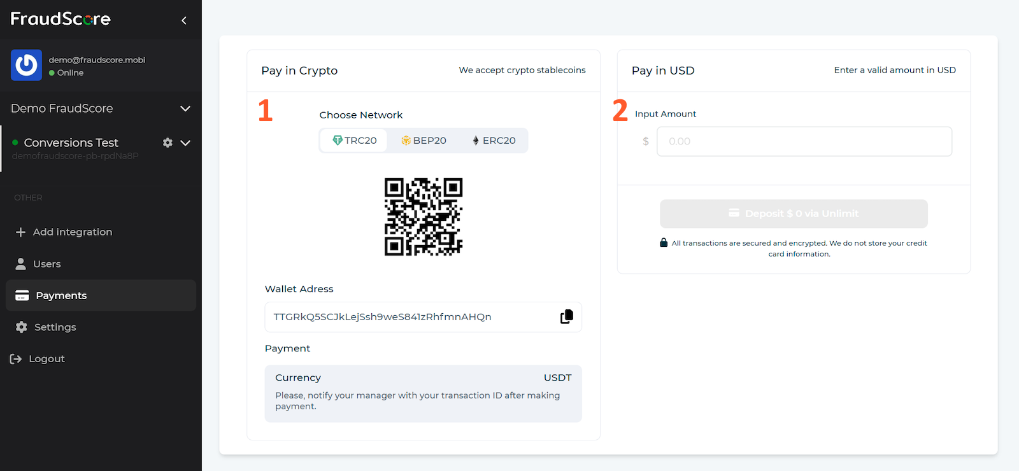The width and height of the screenshot is (1019, 471).
Task: Copy the wallet address with copy icon
Action: (x=567, y=316)
